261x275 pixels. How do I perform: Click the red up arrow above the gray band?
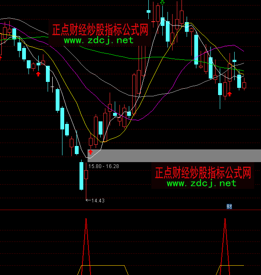pyautogui.click(x=90, y=152)
